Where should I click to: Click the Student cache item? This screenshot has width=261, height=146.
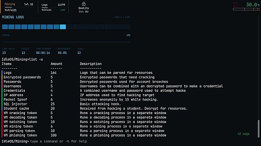point(16,109)
